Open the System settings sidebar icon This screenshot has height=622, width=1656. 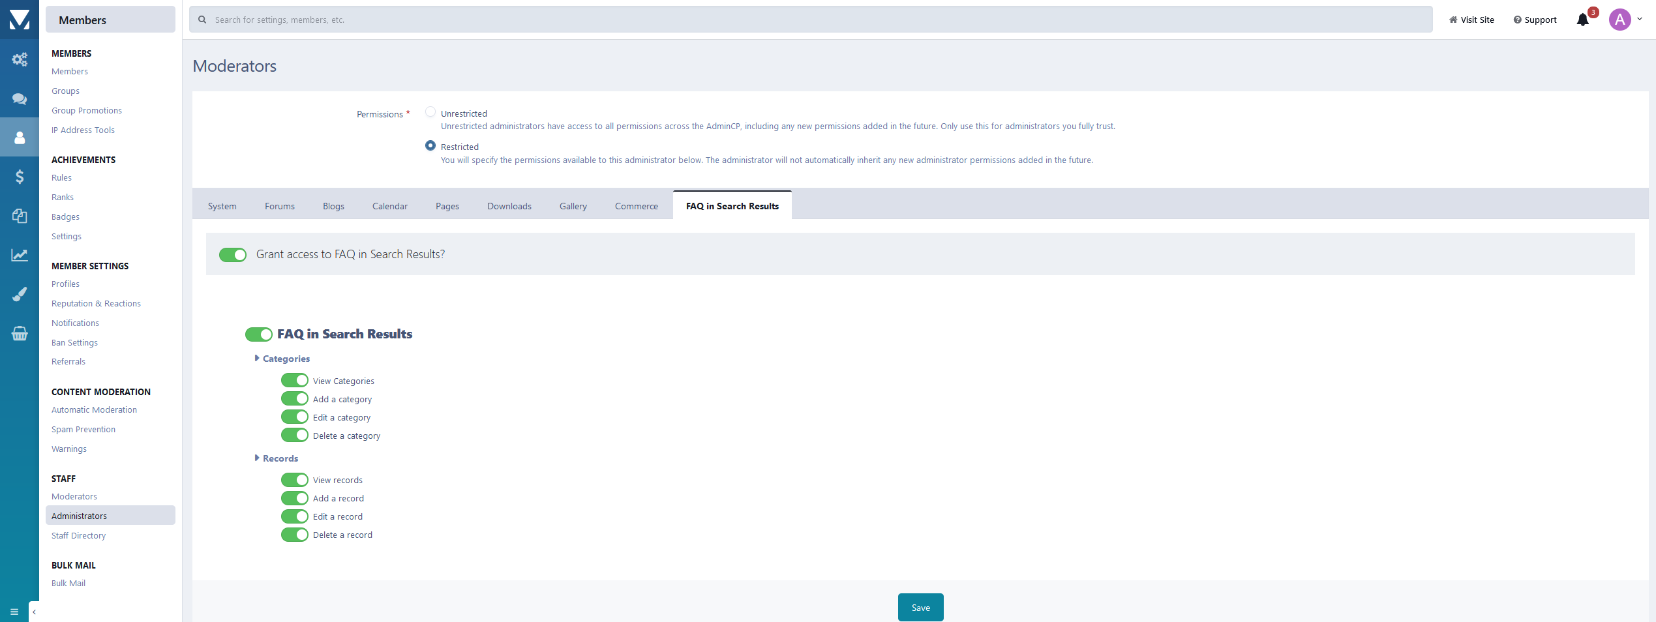pos(19,59)
